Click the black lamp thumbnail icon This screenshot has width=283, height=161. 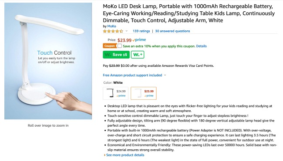110,93
